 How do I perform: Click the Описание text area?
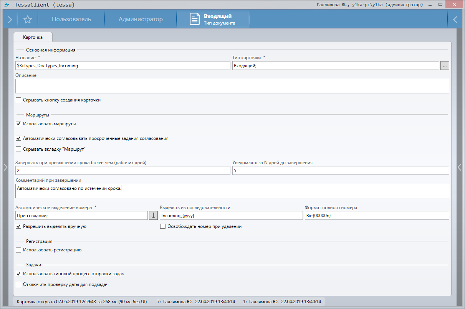click(x=232, y=86)
